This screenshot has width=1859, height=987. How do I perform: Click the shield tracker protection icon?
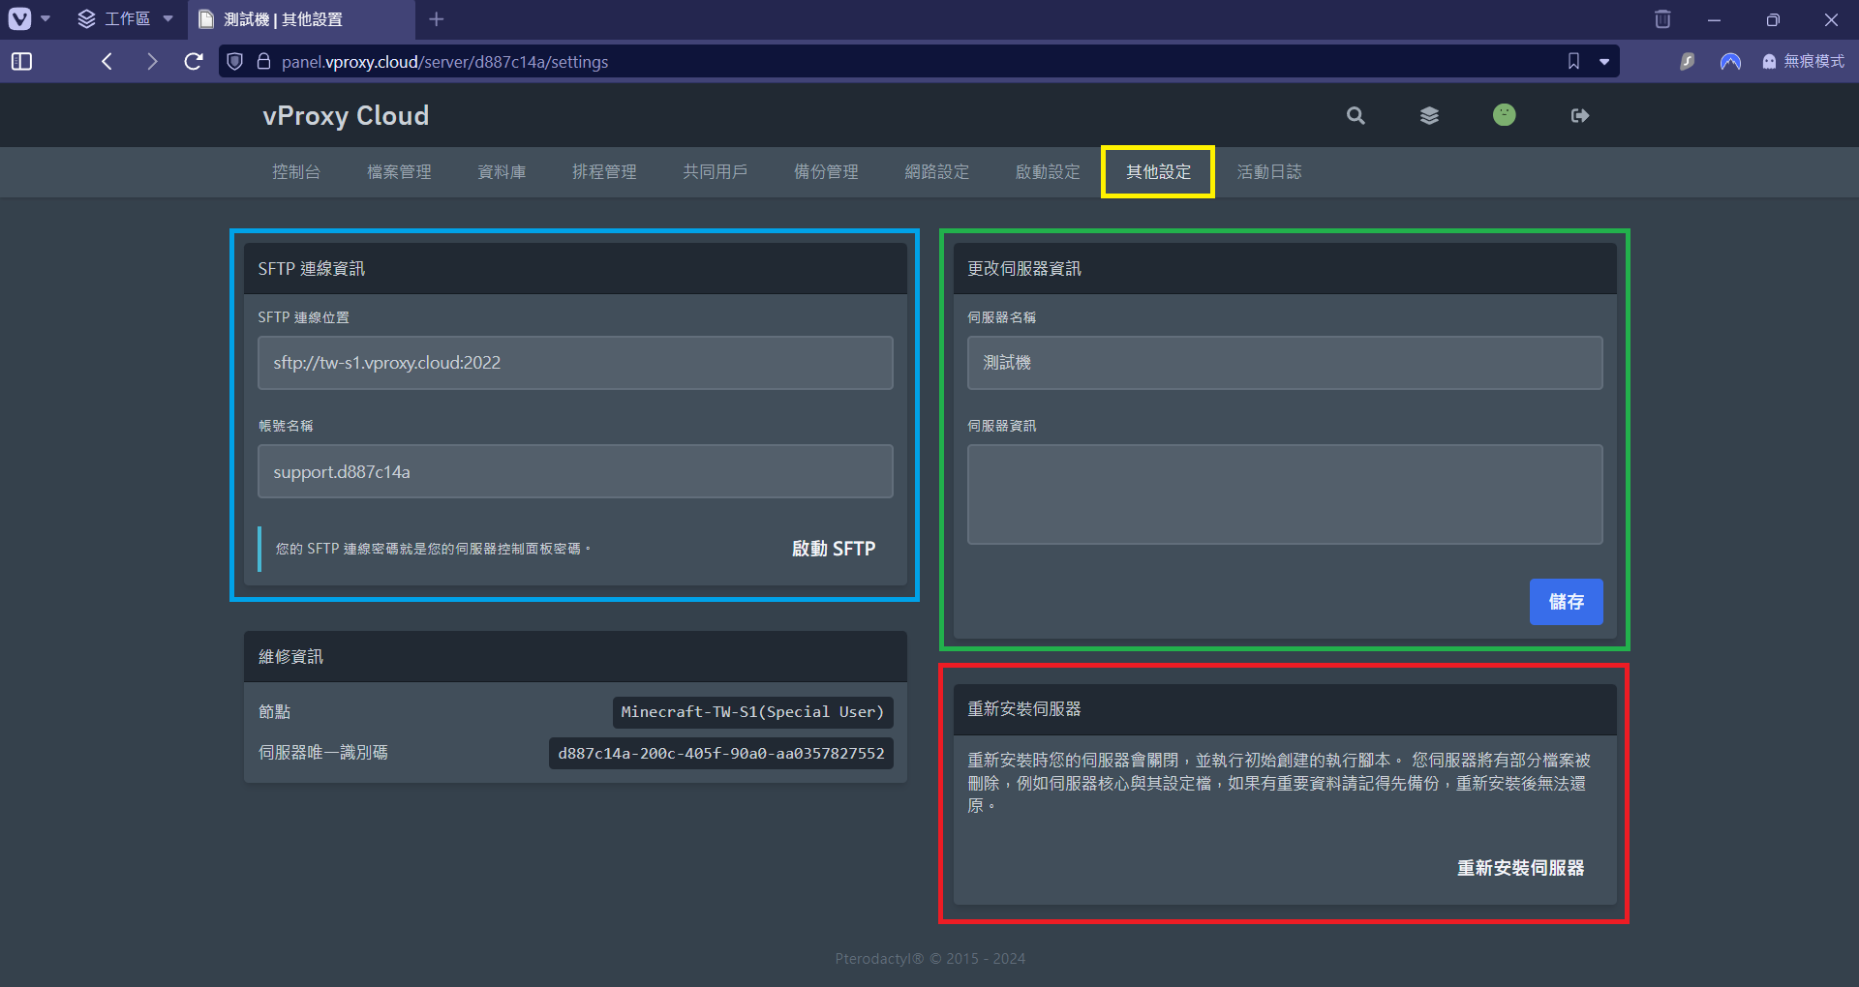point(235,62)
